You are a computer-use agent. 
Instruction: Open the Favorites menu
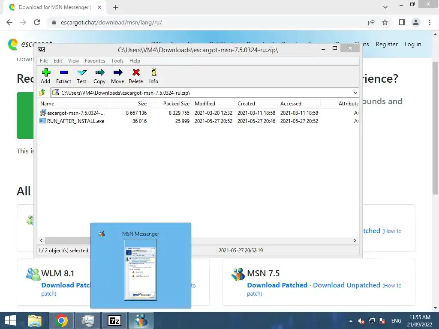[x=95, y=61]
